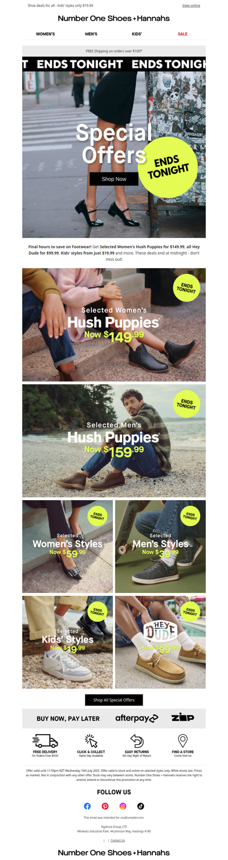This screenshot has height=860, width=228.
Task: Open Selected Women's Hush Puppies banner
Action: [x=114, y=325]
